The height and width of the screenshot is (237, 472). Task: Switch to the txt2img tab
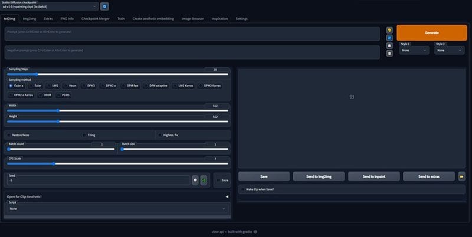pos(9,19)
